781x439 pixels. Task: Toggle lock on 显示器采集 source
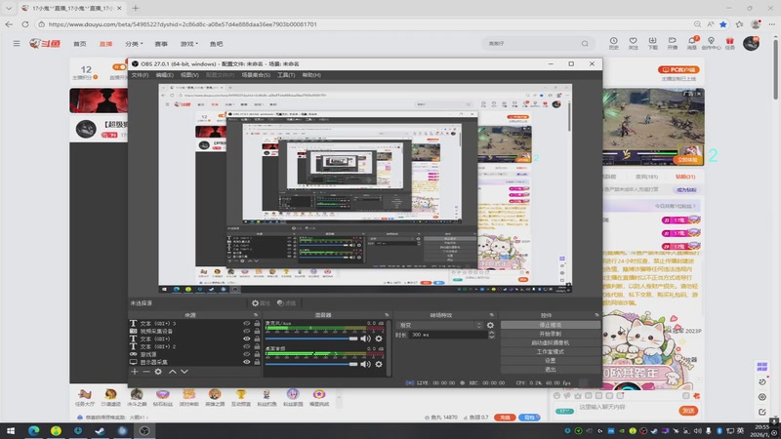coord(257,362)
